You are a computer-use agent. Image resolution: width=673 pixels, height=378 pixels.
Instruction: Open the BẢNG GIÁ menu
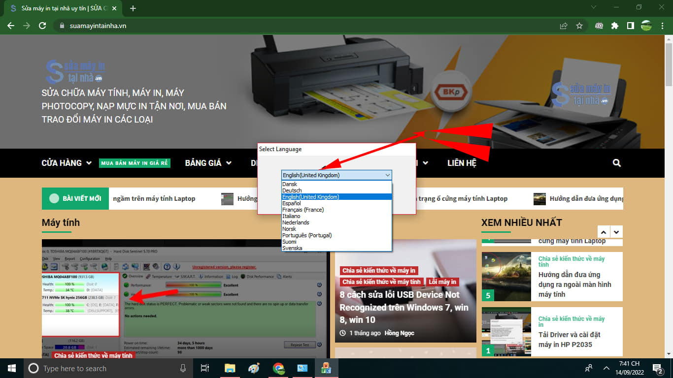pyautogui.click(x=208, y=163)
